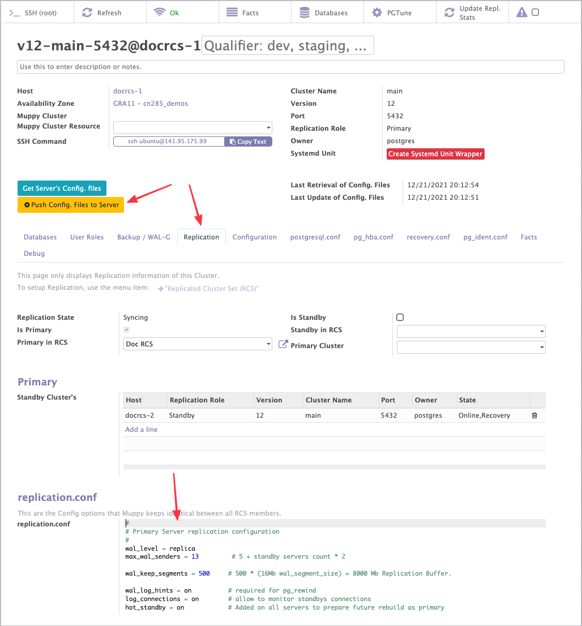Open the Backup / WAL-G tab
Screen dimensions: 582x626
click(x=144, y=237)
